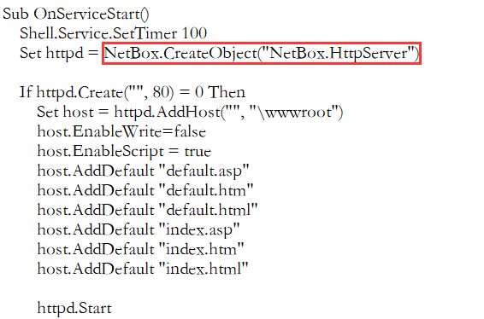Click the line AddDefault "index.html"
Viewport: 484px width, 319px height.
[143, 269]
